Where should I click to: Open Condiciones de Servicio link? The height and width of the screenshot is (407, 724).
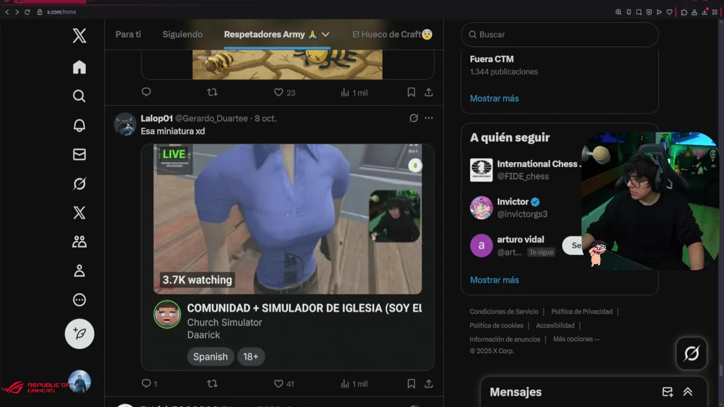click(504, 311)
